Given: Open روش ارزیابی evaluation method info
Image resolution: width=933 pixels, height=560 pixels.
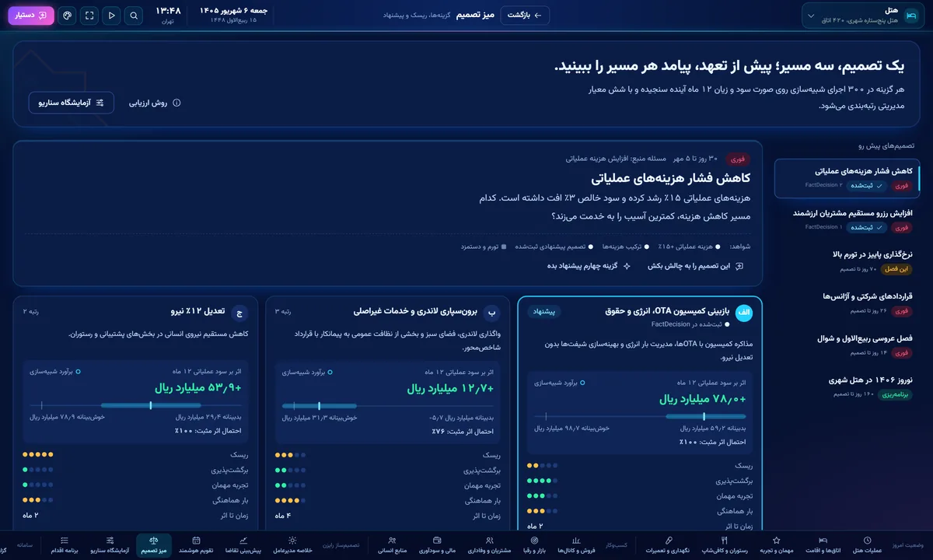Looking at the screenshot, I should (x=155, y=103).
